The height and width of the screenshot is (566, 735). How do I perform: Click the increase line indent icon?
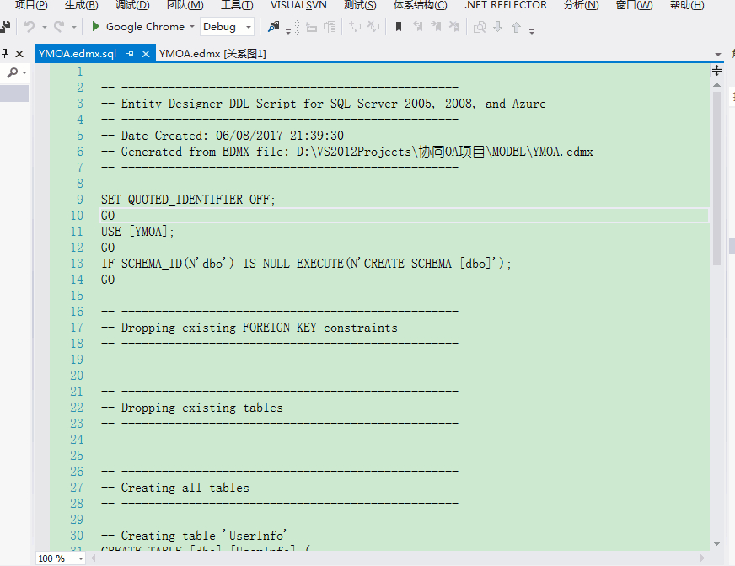(x=330, y=27)
